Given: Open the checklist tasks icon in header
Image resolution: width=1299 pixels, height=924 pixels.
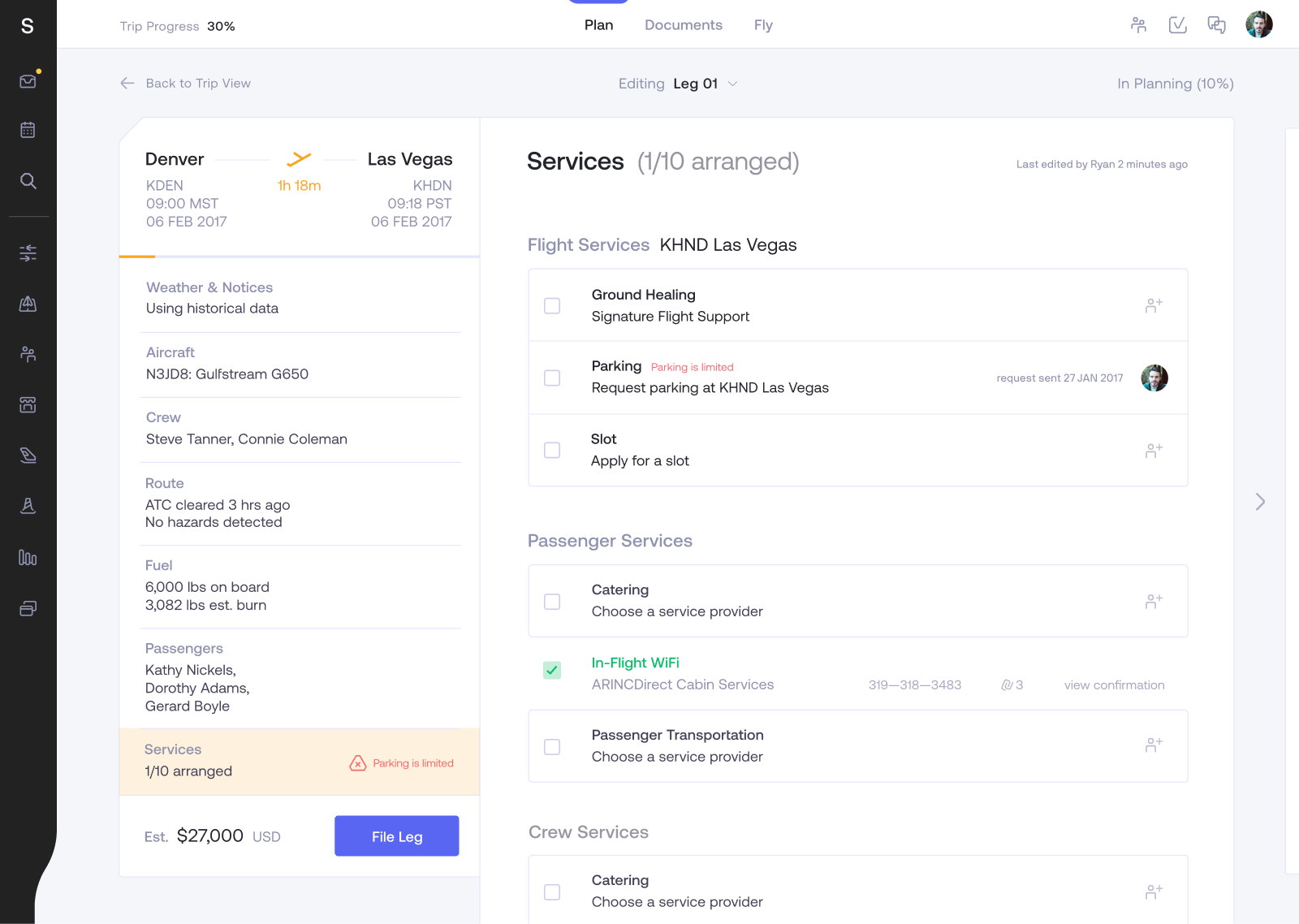Looking at the screenshot, I should [1177, 25].
